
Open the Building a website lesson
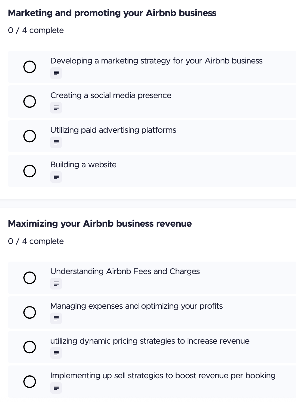tap(83, 165)
